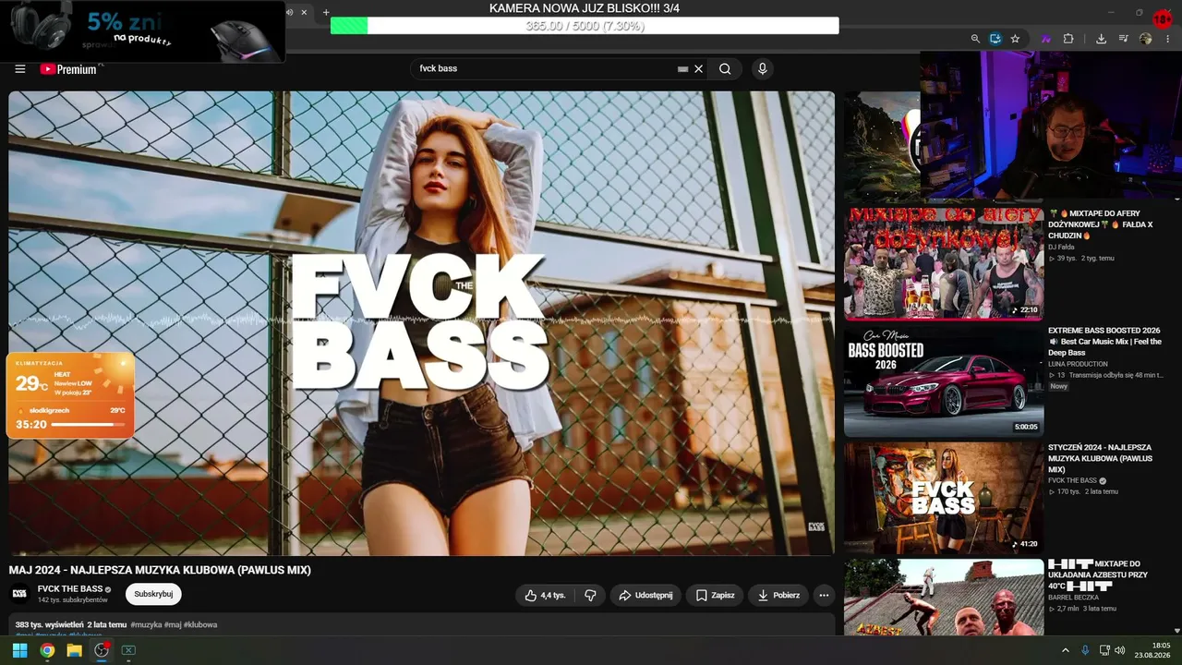The height and width of the screenshot is (665, 1182).
Task: Expand hidden system tray icons chevron
Action: coord(1065,650)
